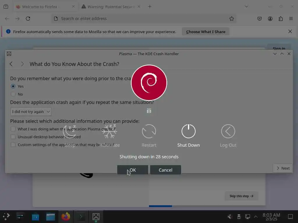Open the Discover software center taskbar icon

click(x=35, y=217)
